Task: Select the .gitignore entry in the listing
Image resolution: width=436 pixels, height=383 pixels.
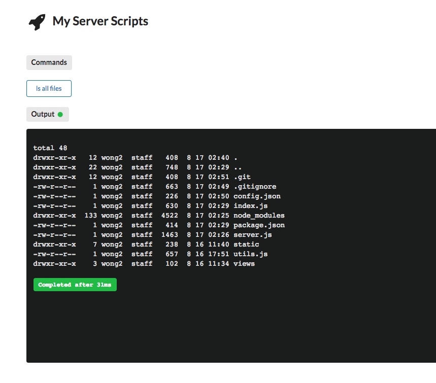Action: click(152, 186)
